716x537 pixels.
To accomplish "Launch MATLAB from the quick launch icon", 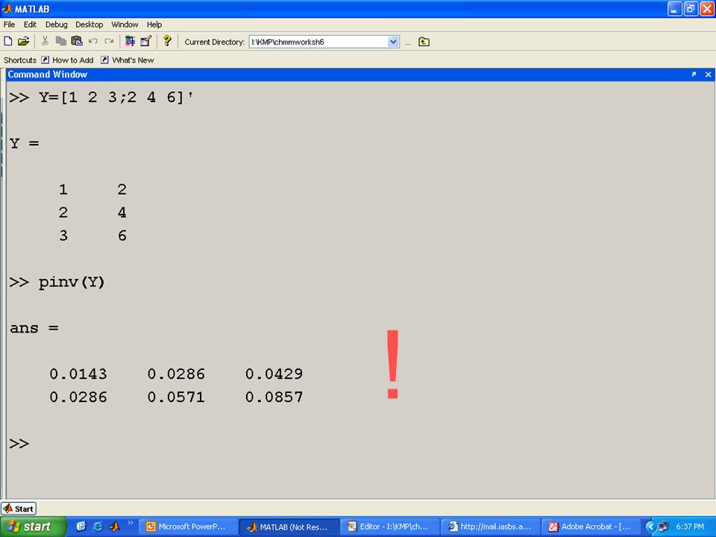I will (x=114, y=527).
